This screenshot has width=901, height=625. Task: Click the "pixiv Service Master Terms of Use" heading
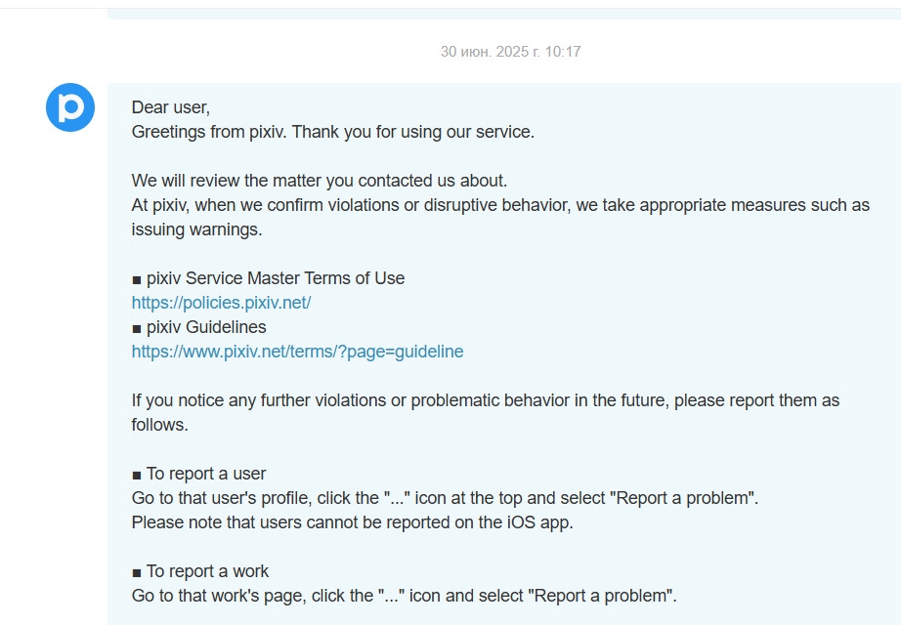[x=275, y=278]
